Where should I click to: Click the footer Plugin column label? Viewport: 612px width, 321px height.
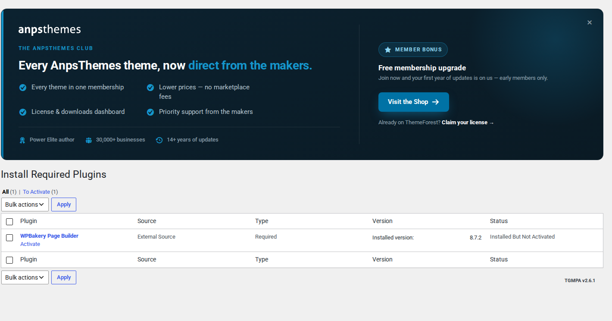(x=28, y=259)
